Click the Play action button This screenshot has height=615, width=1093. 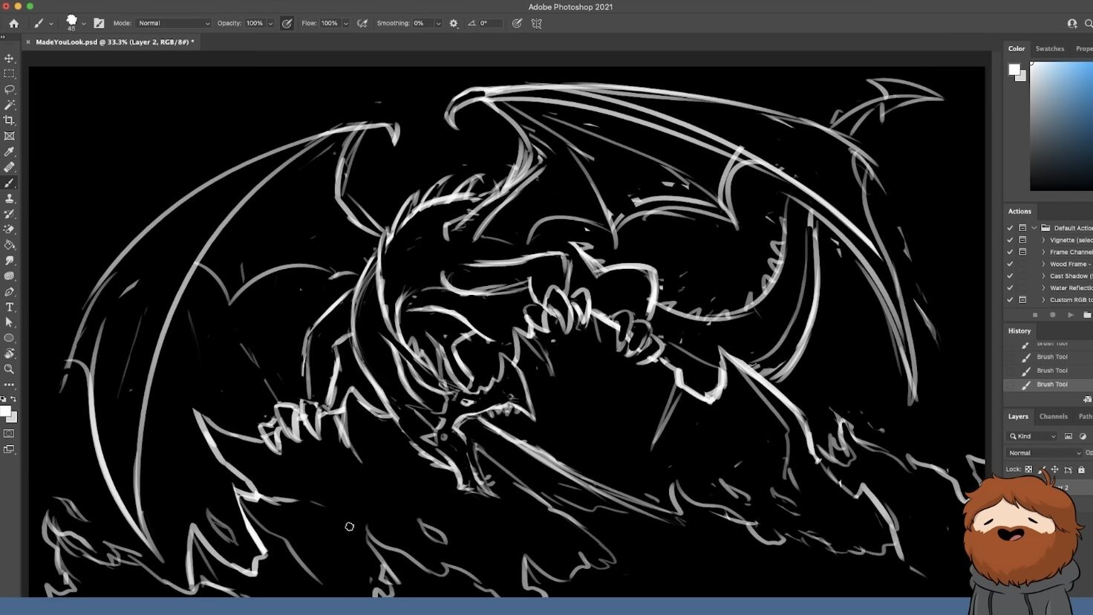tap(1070, 315)
